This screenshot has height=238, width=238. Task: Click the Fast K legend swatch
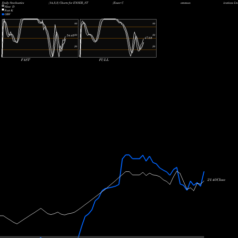coord(3,10)
